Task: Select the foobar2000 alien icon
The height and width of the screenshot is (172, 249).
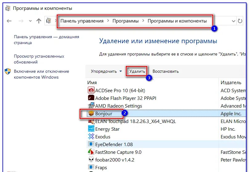Action: click(91, 159)
